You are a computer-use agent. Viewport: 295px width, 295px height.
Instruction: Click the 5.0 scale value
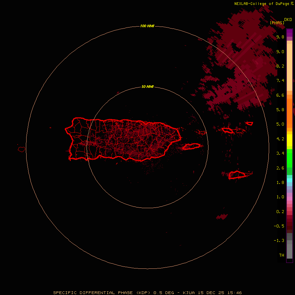(280, 124)
